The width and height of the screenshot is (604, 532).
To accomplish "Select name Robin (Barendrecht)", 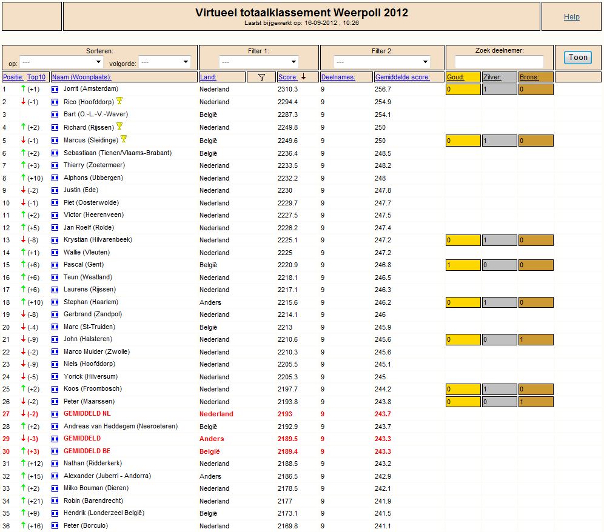I will pyautogui.click(x=93, y=500).
